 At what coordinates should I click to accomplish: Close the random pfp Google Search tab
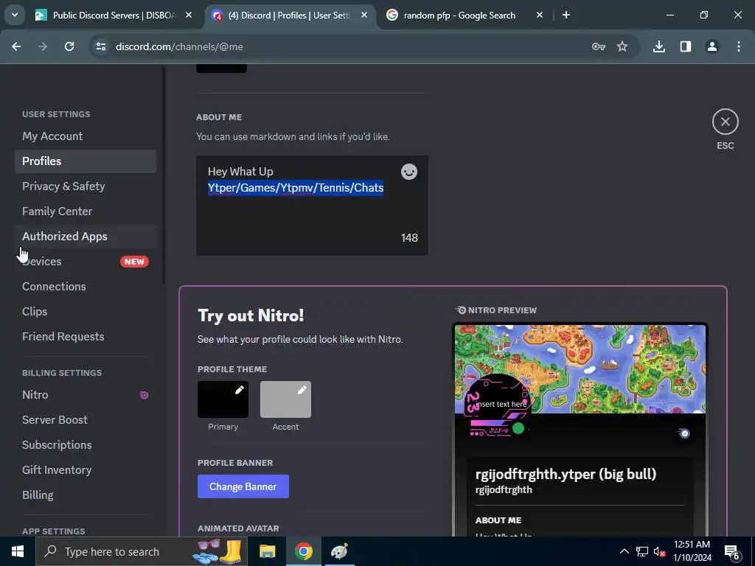[539, 15]
